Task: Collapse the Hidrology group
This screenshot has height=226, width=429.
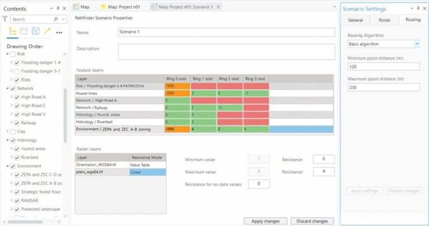Action: click(x=7, y=140)
